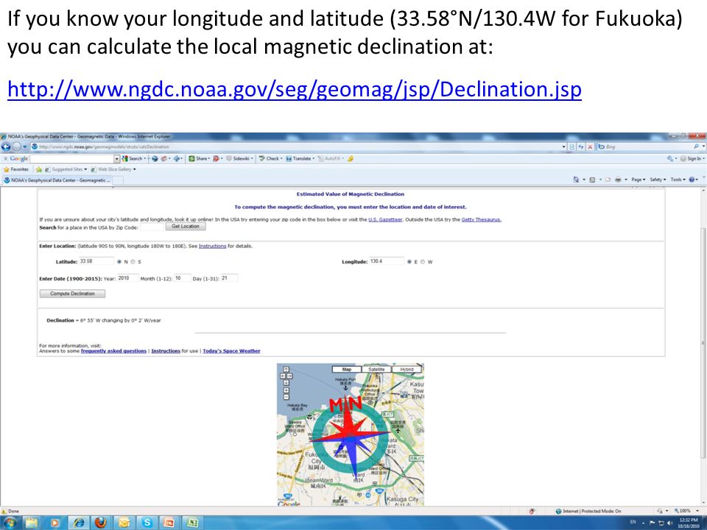Screen dimensions: 707x530
Task: Open the Declination.jsp hyperlink on the slide
Action: (295, 89)
